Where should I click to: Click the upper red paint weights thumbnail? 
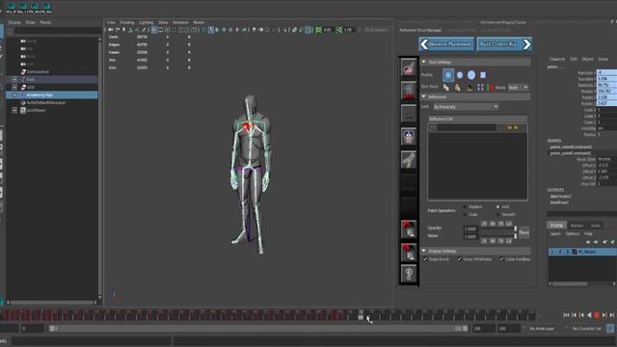pos(409,229)
